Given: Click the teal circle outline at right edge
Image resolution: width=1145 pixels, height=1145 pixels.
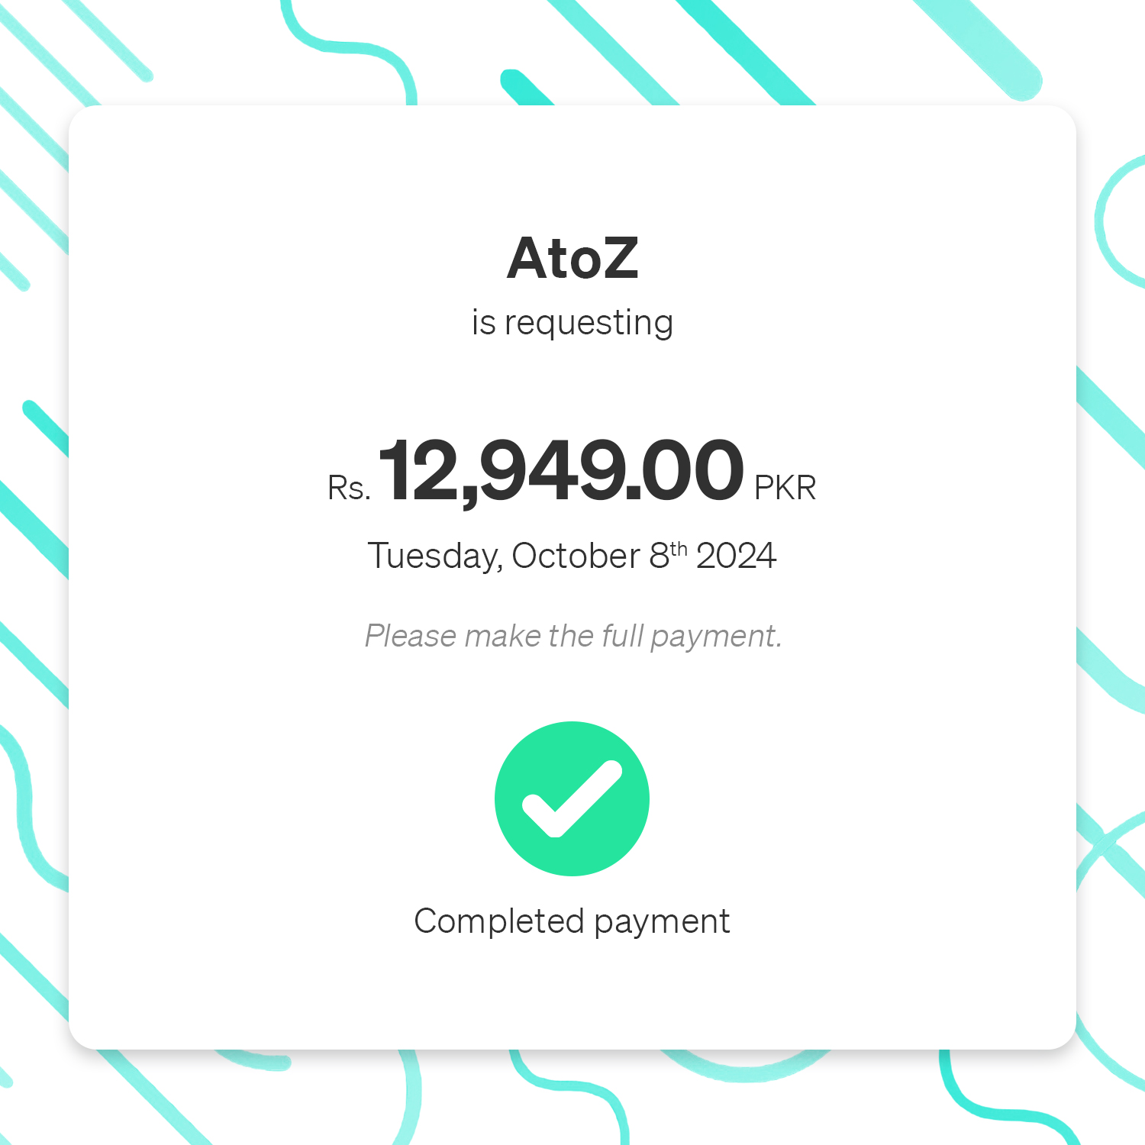Looking at the screenshot, I should click(x=1121, y=221).
